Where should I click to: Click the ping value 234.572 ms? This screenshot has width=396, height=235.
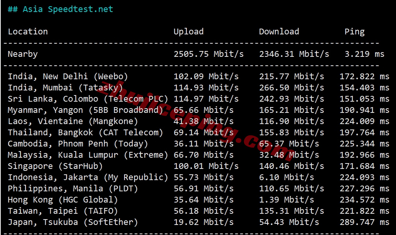coord(364,200)
